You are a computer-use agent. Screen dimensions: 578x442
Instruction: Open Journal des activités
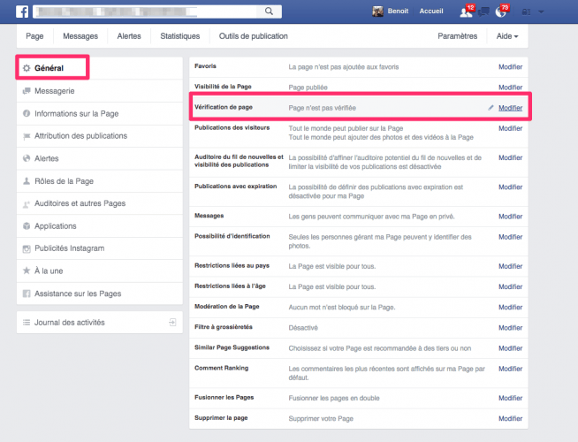100,323
